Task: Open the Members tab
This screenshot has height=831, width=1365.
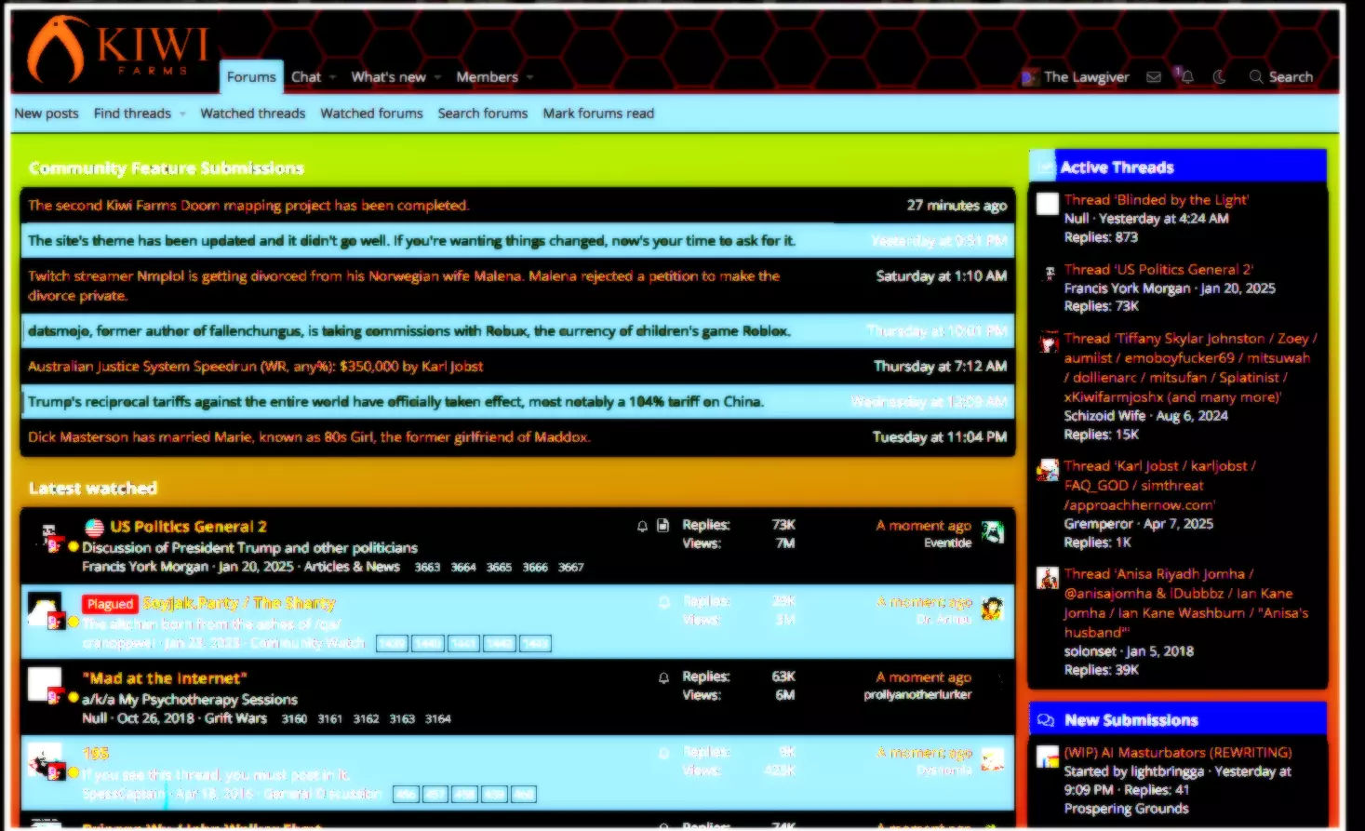Action: 487,77
